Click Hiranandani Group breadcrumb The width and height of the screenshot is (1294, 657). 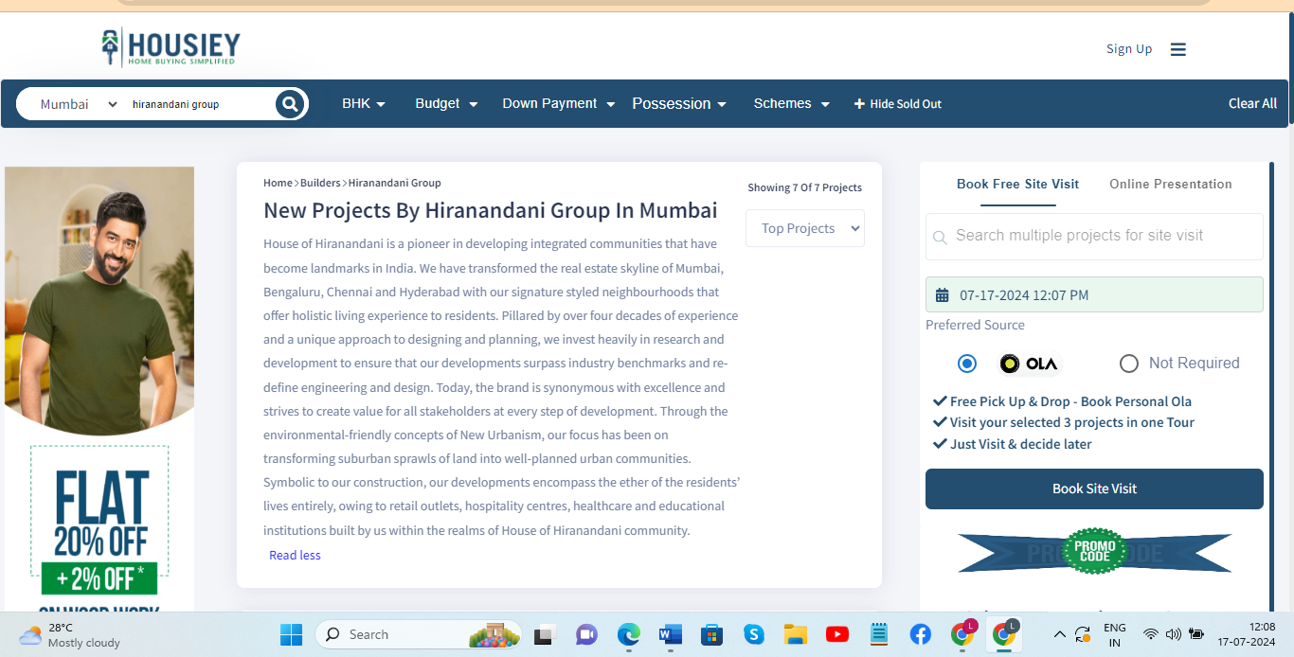pyautogui.click(x=394, y=183)
